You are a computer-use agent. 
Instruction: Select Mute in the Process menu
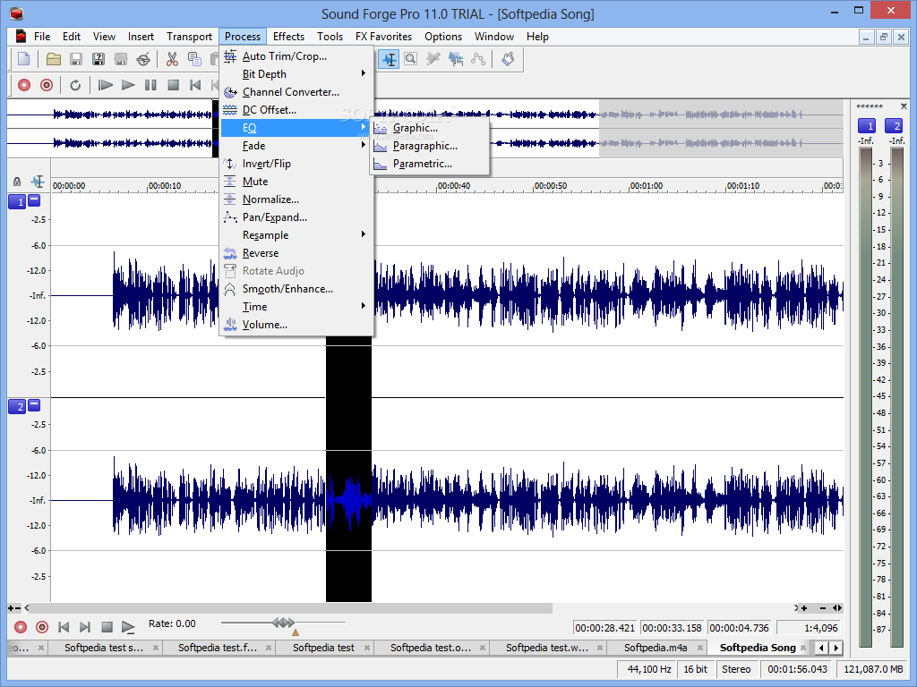[297, 182]
